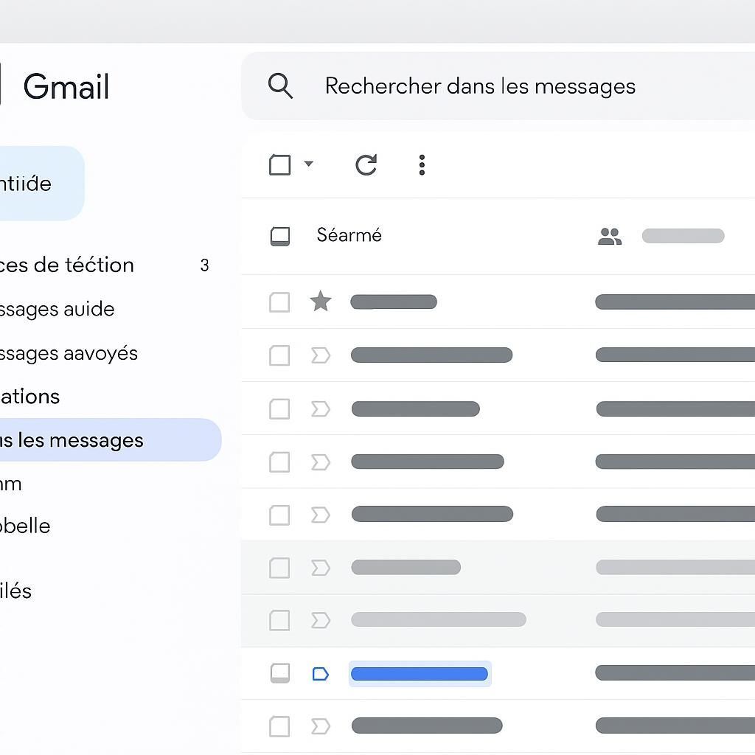Screen dimensions: 755x755
Task: Tick the select-all checkbox in the toolbar
Action: [x=279, y=164]
